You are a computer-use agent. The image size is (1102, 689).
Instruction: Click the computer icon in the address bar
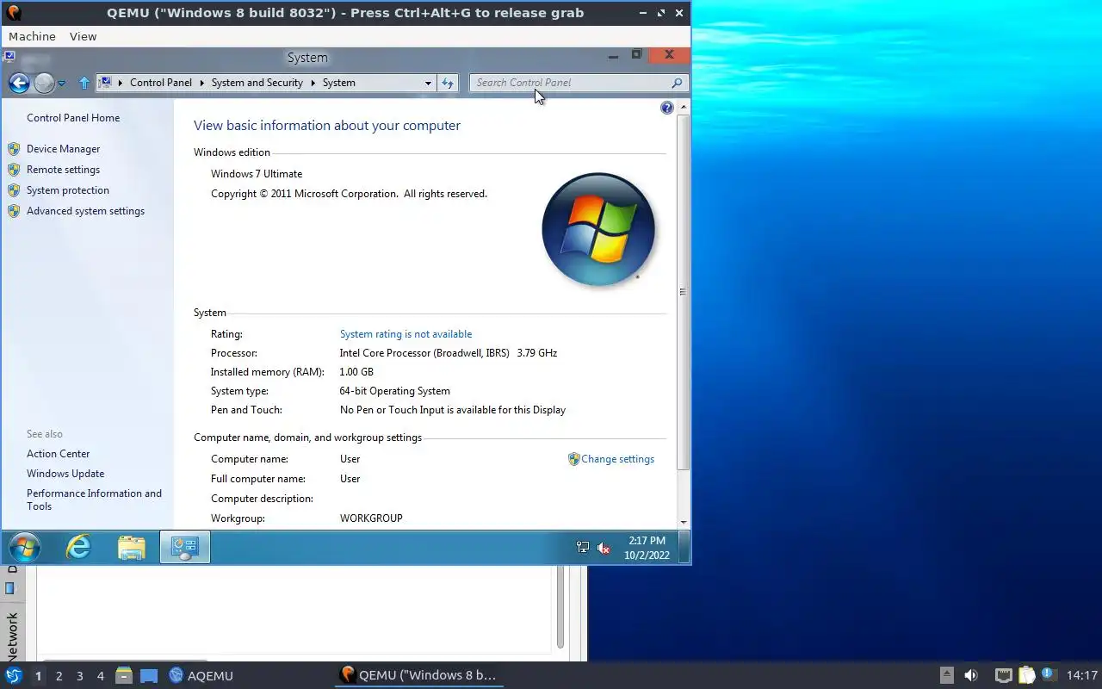click(105, 83)
